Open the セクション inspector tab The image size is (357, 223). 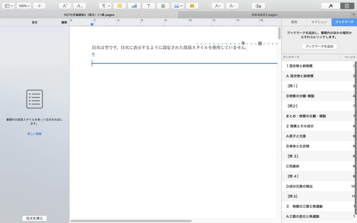(319, 22)
